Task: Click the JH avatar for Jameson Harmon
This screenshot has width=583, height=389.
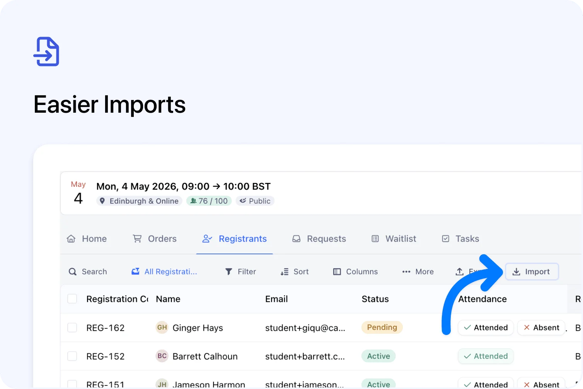Action: click(x=162, y=384)
